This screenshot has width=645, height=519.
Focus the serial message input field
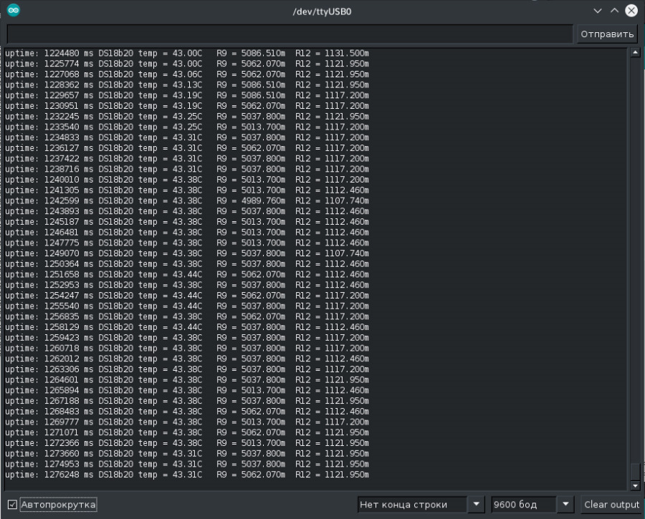(290, 34)
